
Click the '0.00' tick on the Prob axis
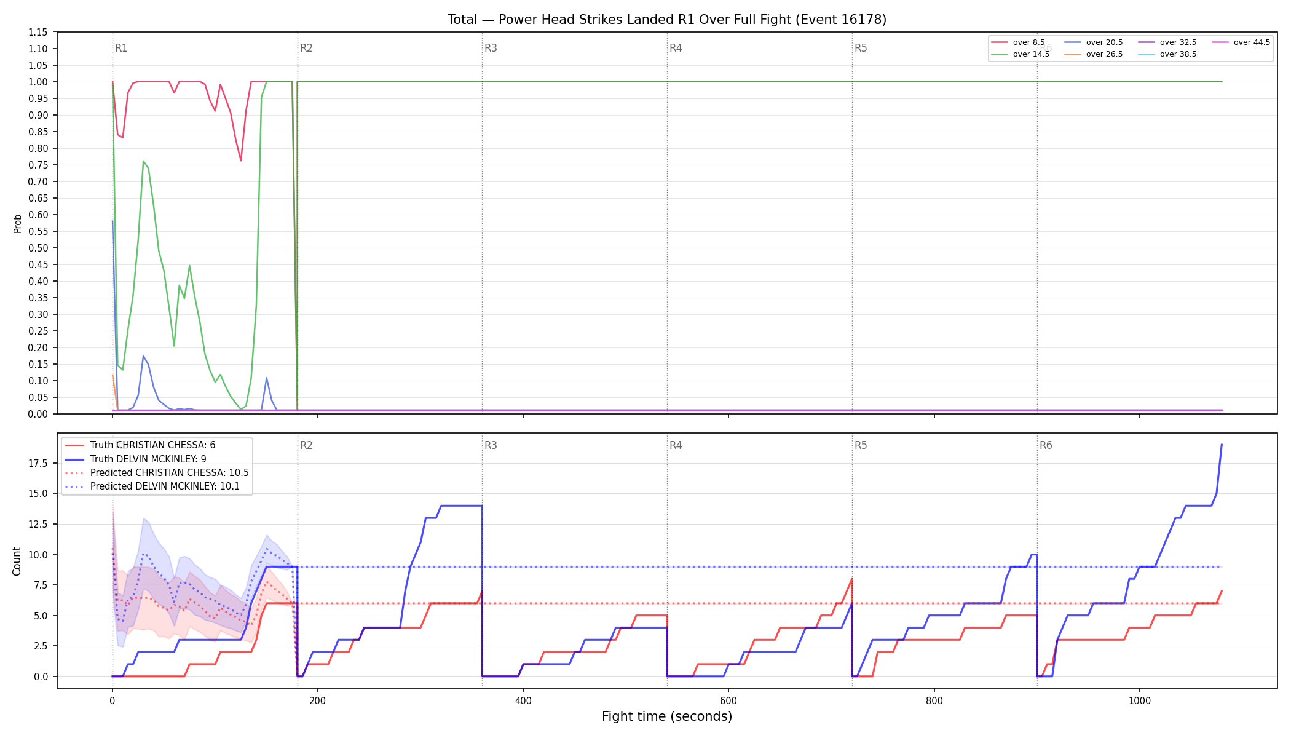(38, 414)
